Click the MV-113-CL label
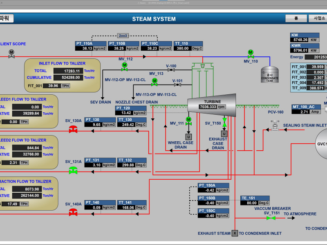 [167, 95]
